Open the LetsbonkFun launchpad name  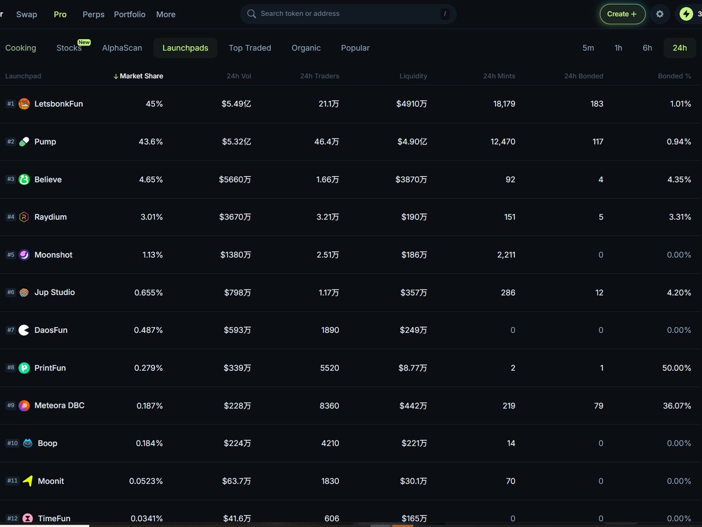click(58, 104)
